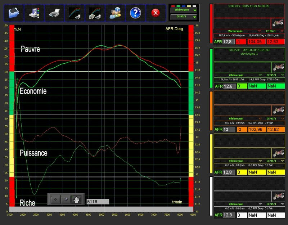Click the 'AFR Diag' axis label on graph
Screen dimensions: 288x225
point(174,29)
